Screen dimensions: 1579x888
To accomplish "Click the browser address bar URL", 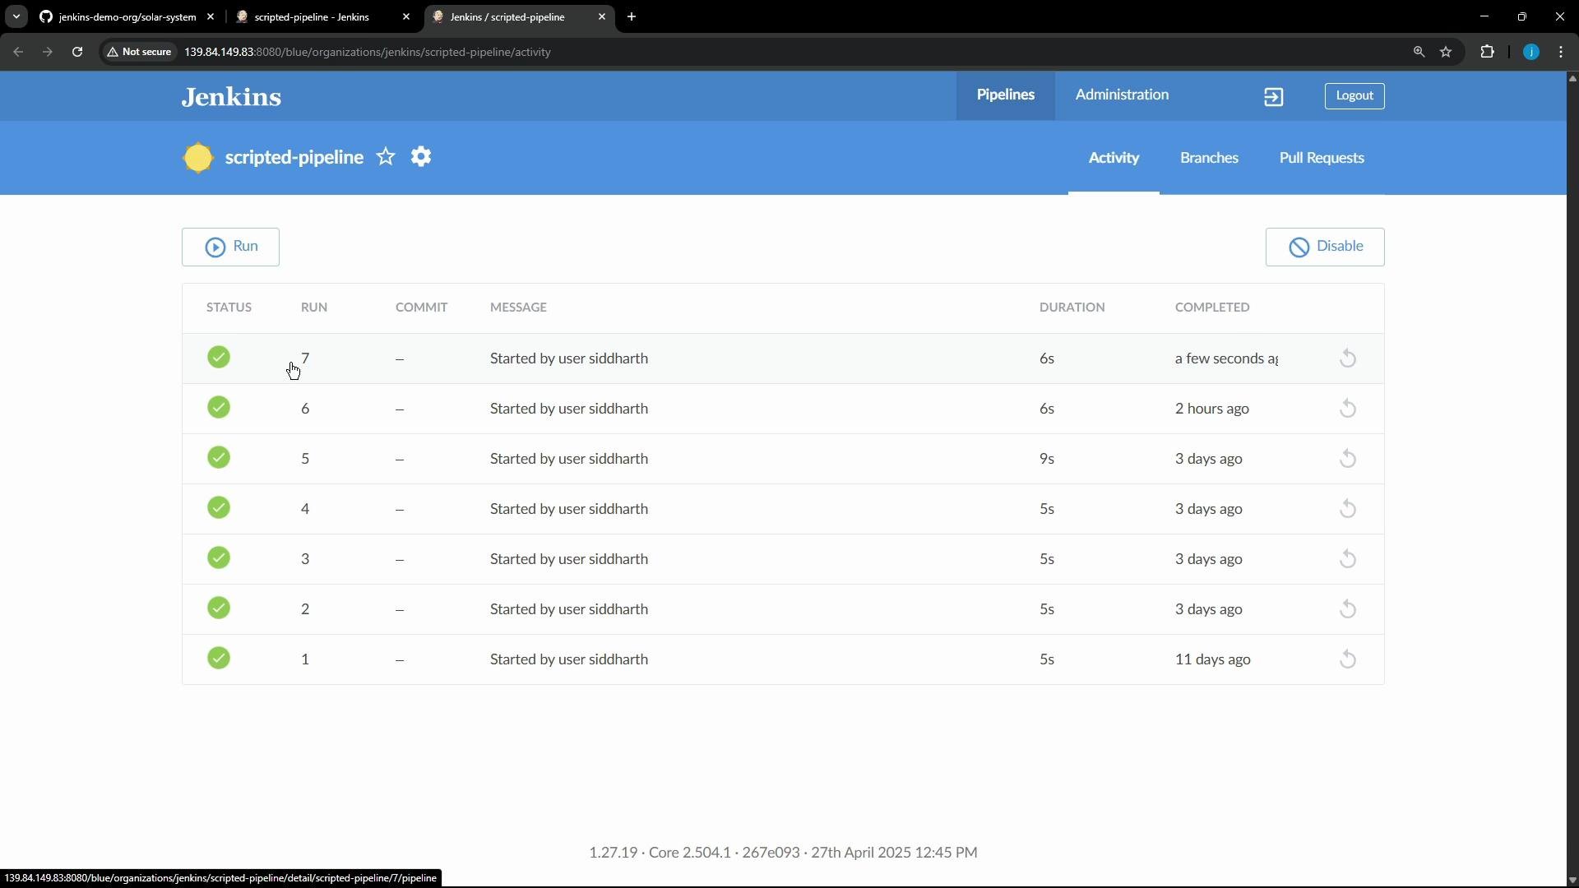I will 368,52.
